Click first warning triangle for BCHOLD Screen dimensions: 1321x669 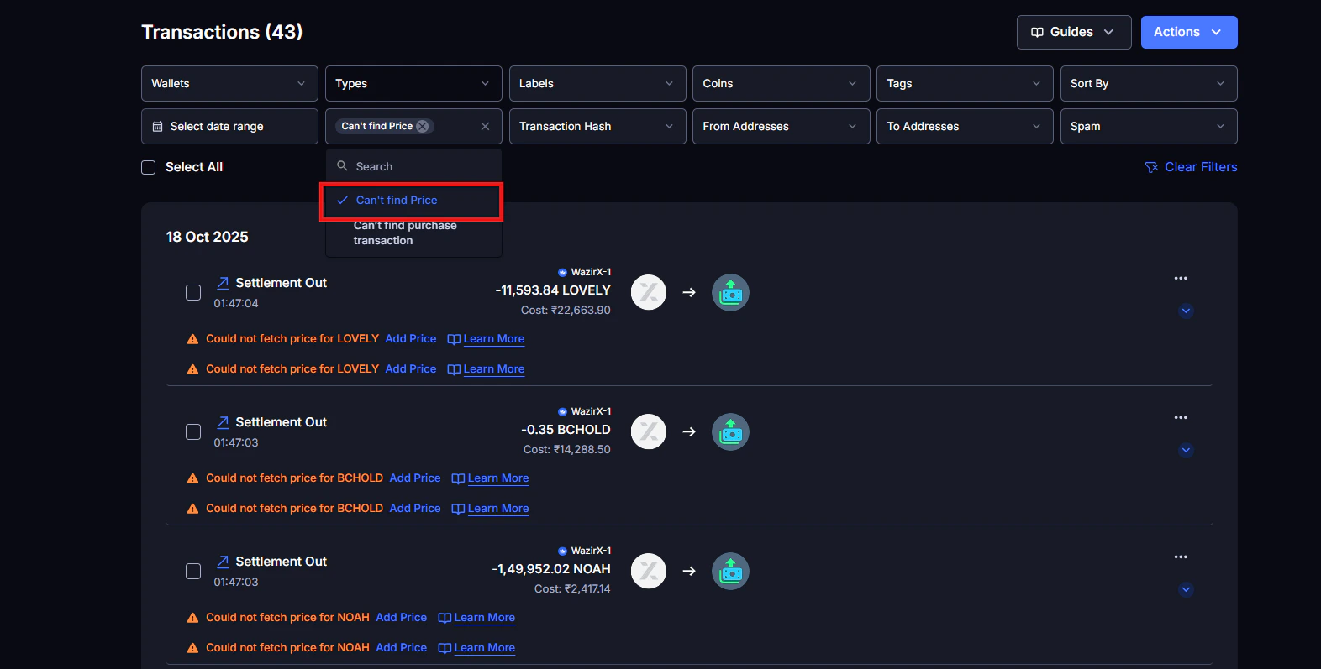(192, 478)
